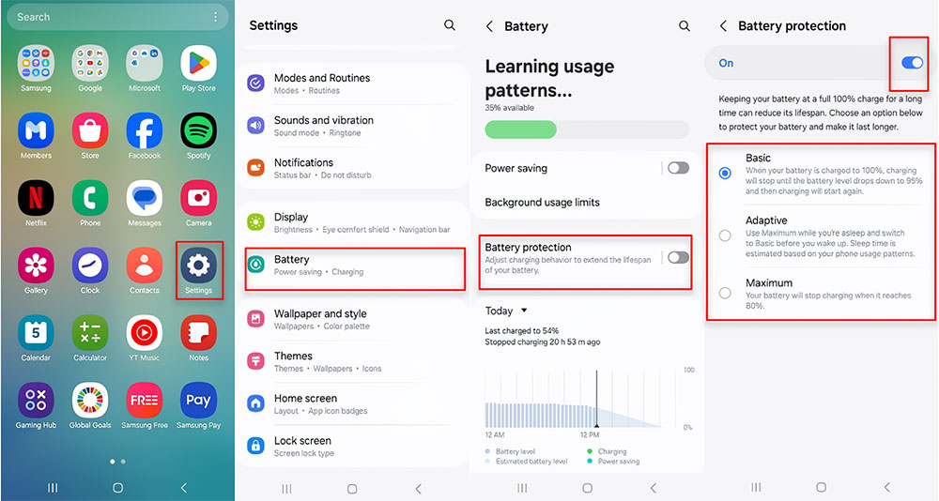The height and width of the screenshot is (501, 939).
Task: Open Battery settings entry
Action: click(x=355, y=266)
